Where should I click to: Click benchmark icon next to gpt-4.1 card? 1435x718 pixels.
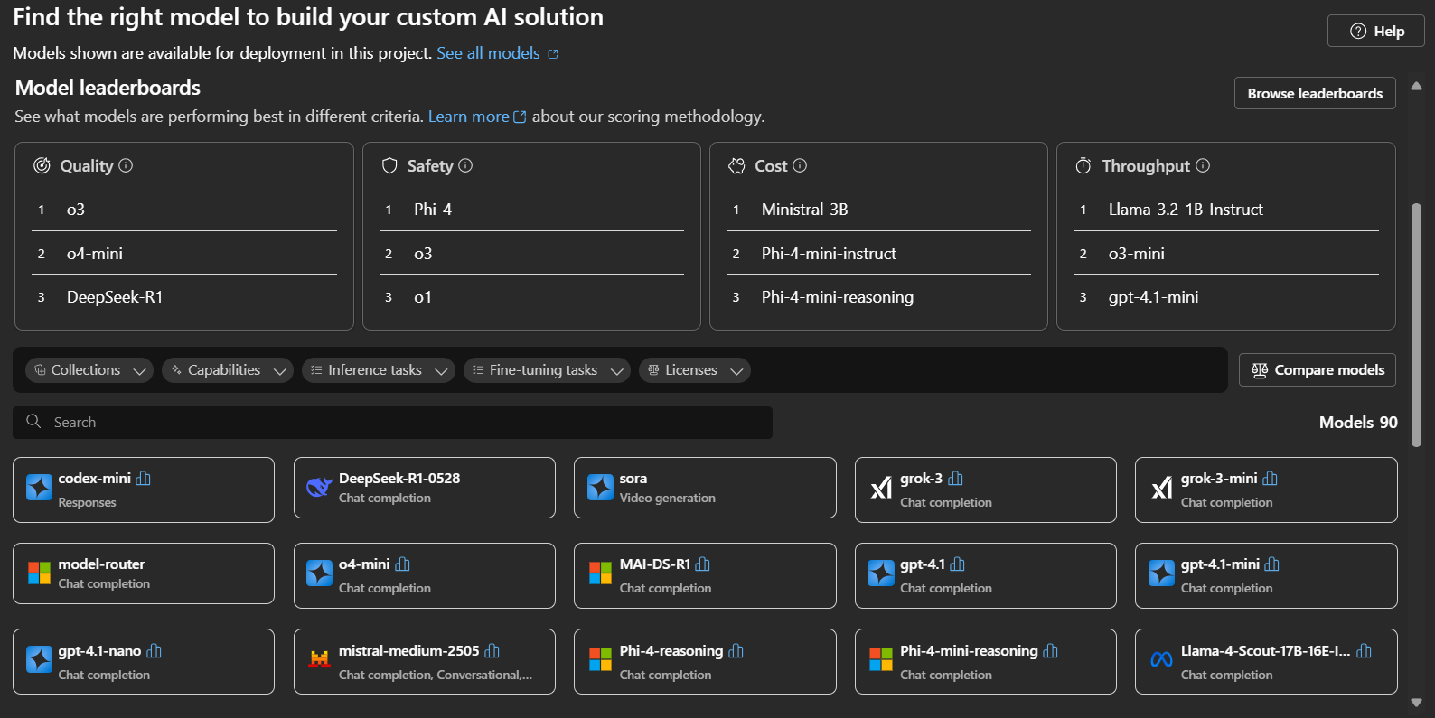pos(957,564)
